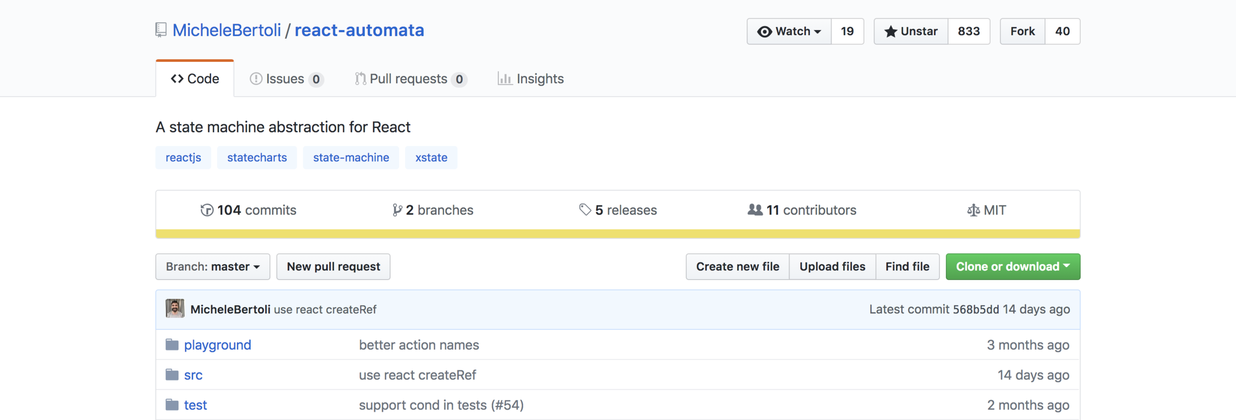The image size is (1236, 420).
Task: Click Create new file button
Action: click(738, 267)
